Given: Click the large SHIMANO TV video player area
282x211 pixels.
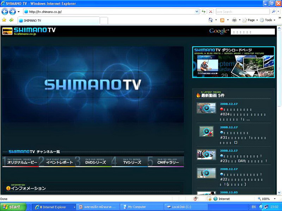Looking at the screenshot, I should point(93,84).
